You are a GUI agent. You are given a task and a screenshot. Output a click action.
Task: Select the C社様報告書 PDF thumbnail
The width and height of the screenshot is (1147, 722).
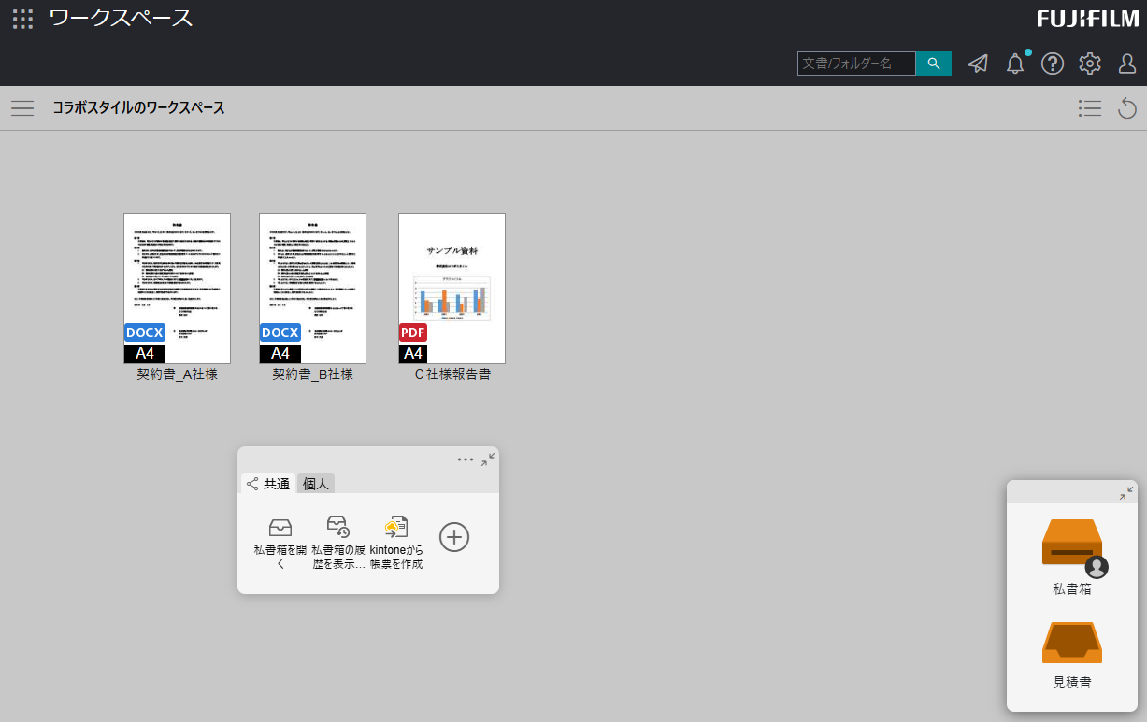pyautogui.click(x=452, y=289)
